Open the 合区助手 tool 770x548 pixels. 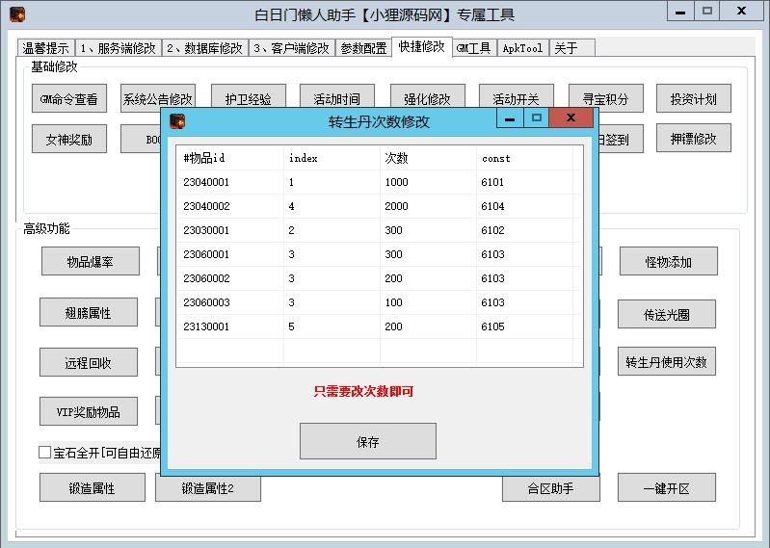click(x=550, y=488)
